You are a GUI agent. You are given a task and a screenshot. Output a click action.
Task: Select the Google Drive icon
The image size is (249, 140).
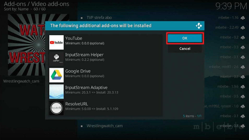(x=56, y=75)
